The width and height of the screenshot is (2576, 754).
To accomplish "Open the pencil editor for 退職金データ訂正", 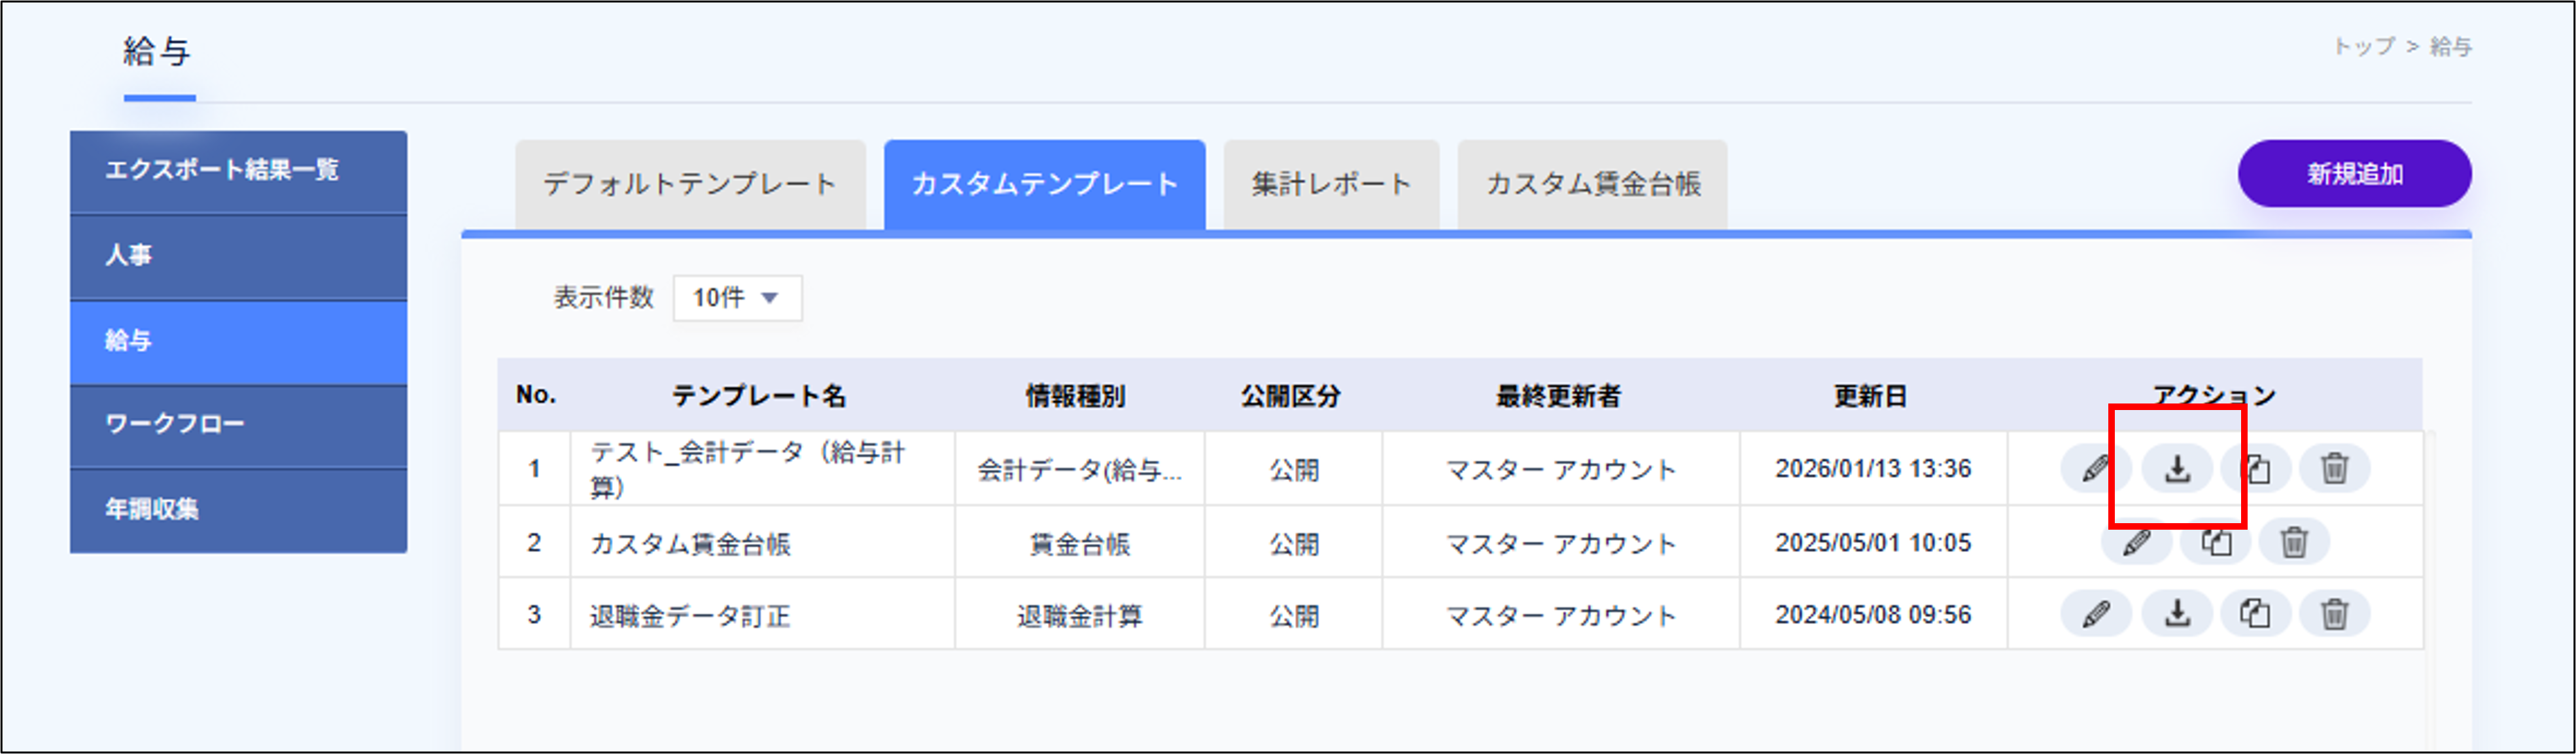I will tap(2097, 614).
